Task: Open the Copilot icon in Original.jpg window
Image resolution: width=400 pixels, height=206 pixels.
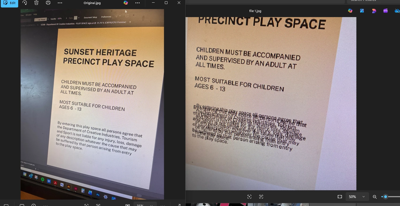Action: [126, 3]
